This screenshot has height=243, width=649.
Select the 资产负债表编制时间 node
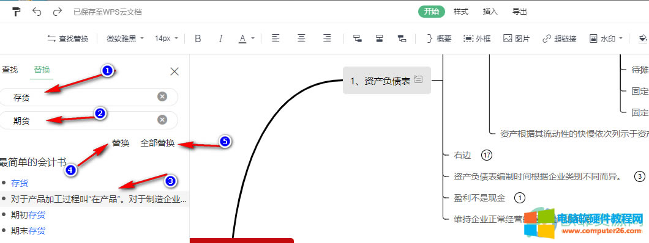tap(538, 176)
